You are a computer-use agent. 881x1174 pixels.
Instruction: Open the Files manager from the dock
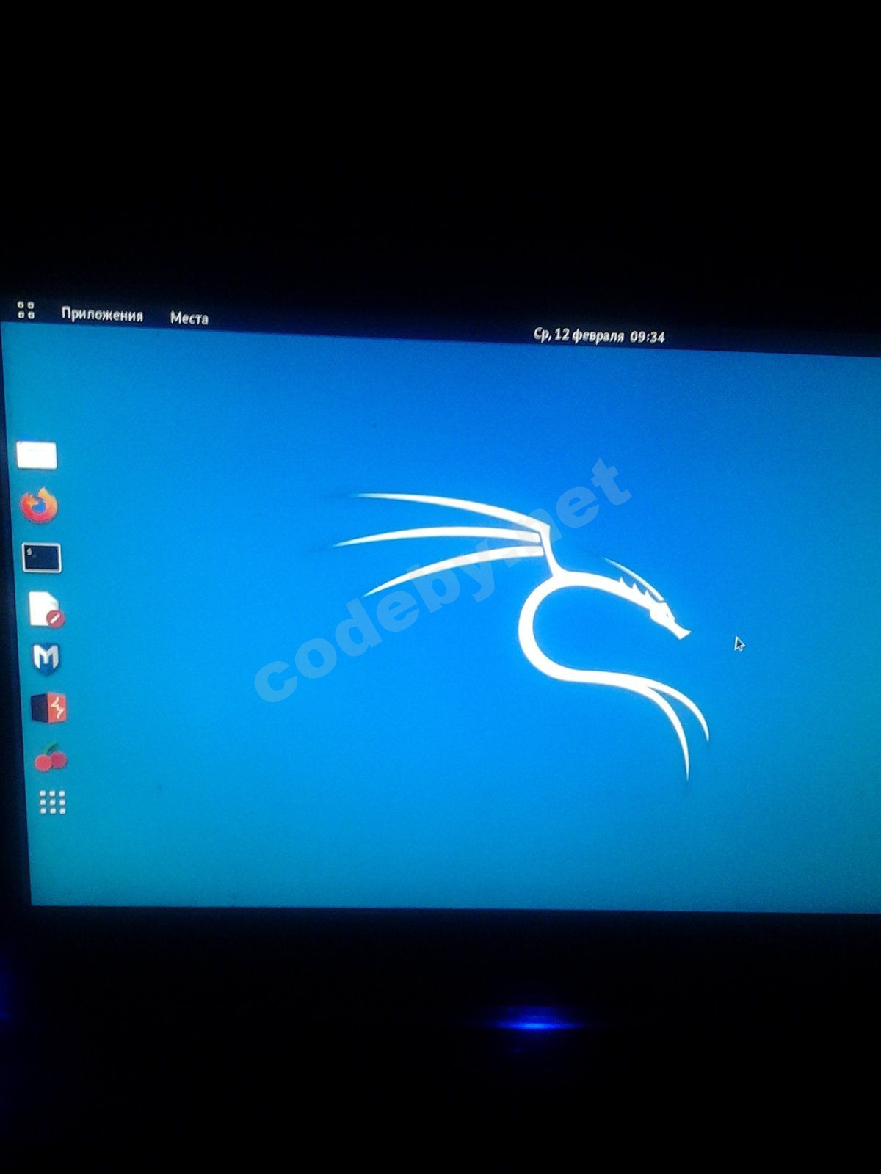(37, 455)
